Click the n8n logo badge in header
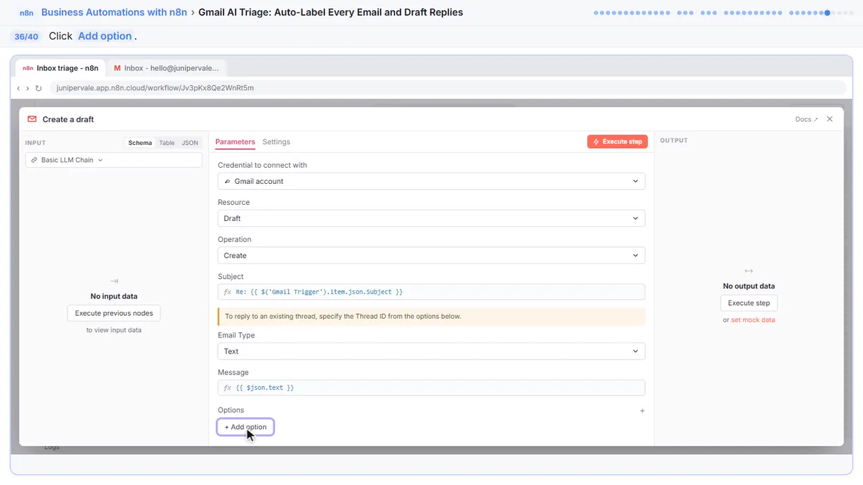 click(x=26, y=13)
